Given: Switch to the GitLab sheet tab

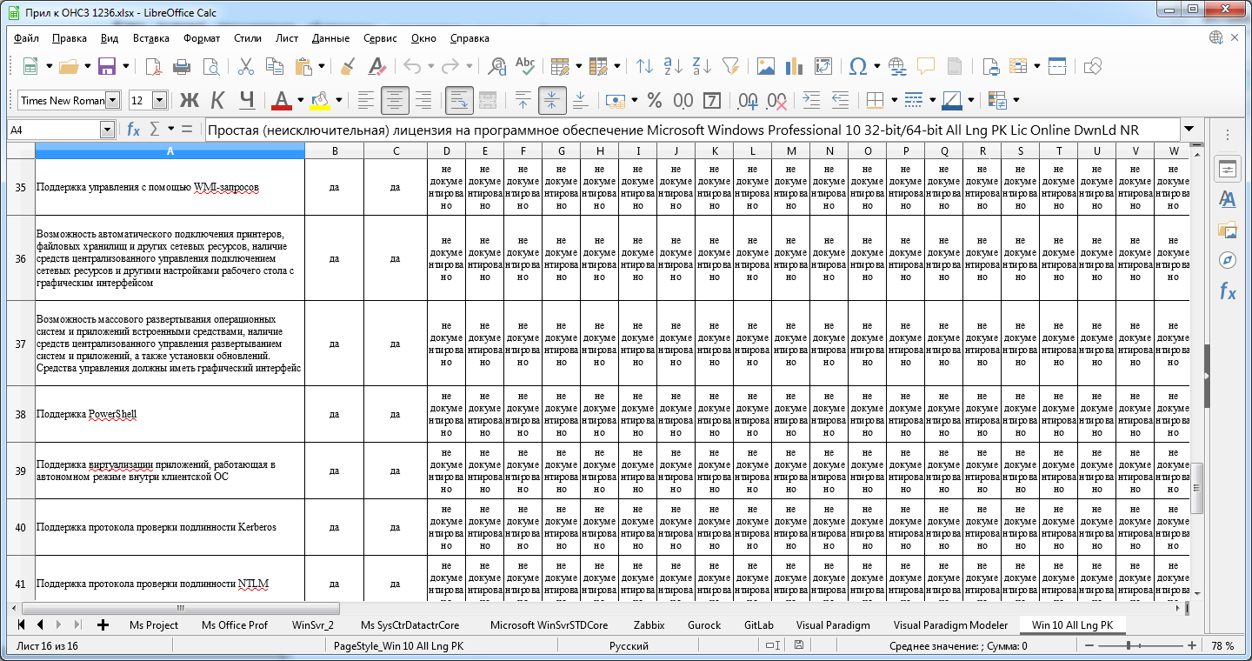Looking at the screenshot, I should pyautogui.click(x=759, y=625).
